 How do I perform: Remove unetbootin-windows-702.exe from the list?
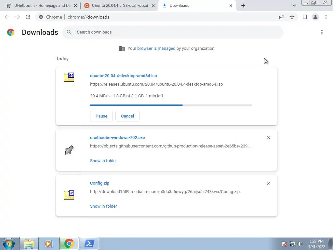coord(268,138)
